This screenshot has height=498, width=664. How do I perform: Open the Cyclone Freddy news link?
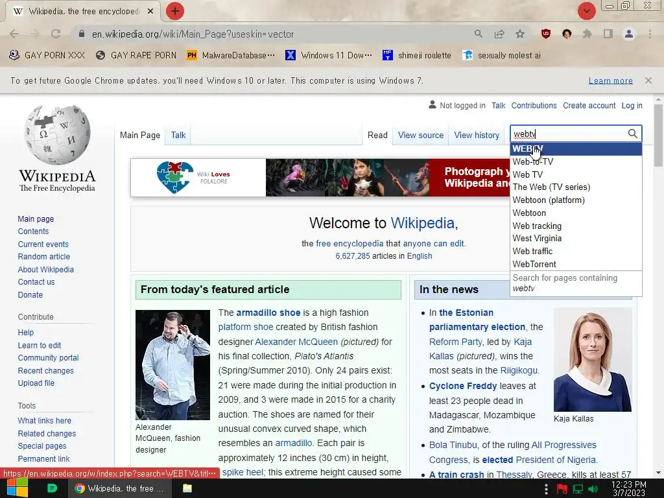point(463,386)
